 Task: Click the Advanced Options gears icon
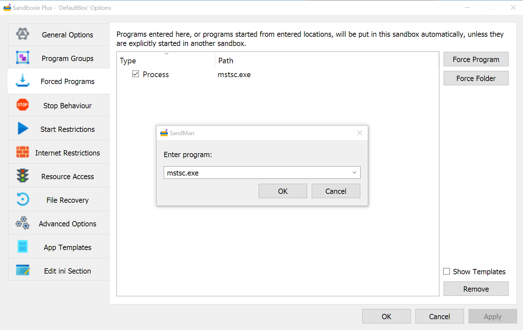point(23,223)
